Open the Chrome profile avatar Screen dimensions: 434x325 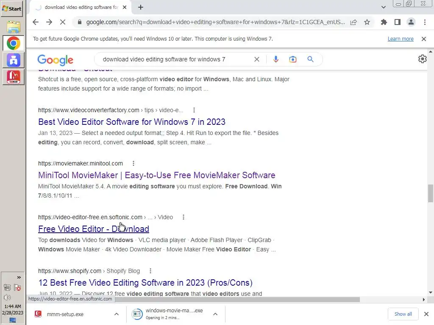pos(411,22)
